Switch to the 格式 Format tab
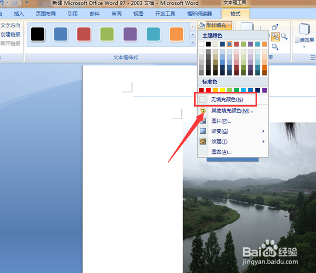Viewport: 316px width, 273px height. click(x=236, y=14)
